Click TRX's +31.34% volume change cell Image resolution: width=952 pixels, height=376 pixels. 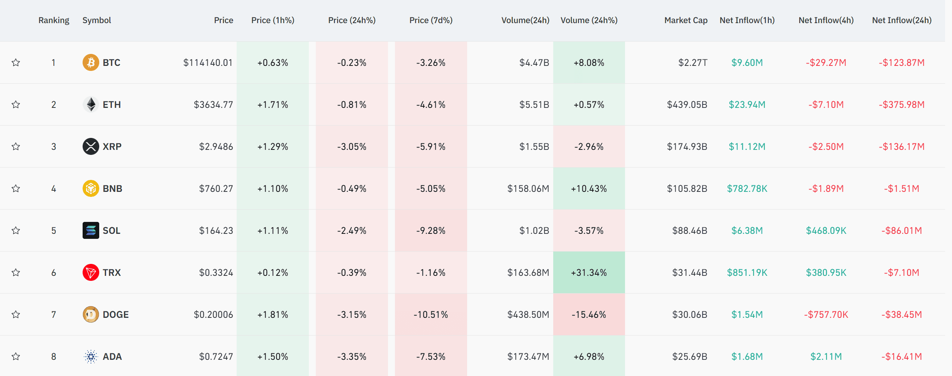pyautogui.click(x=589, y=272)
